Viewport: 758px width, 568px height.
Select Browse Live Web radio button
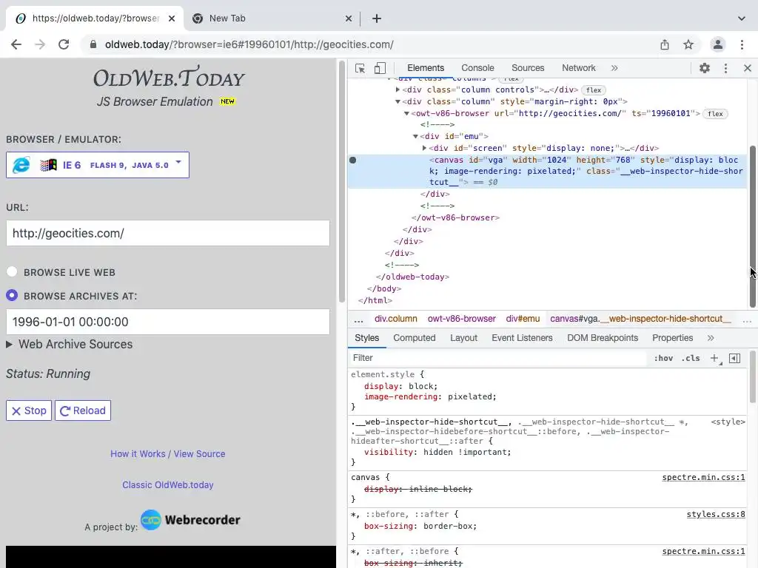[x=12, y=272]
